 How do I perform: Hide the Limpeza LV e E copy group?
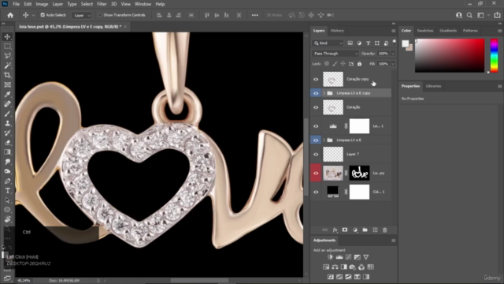316,93
